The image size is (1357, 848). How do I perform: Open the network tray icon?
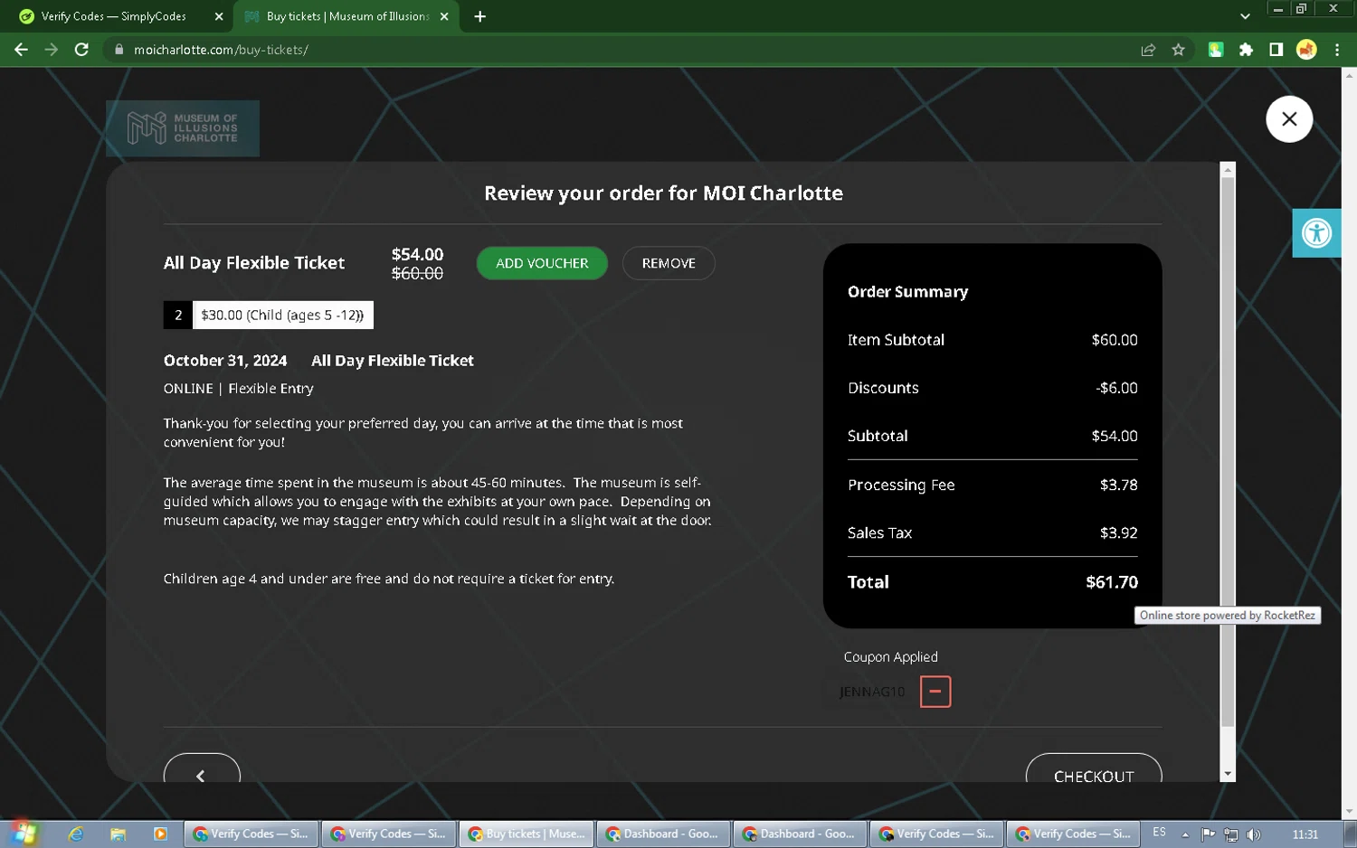tap(1230, 834)
